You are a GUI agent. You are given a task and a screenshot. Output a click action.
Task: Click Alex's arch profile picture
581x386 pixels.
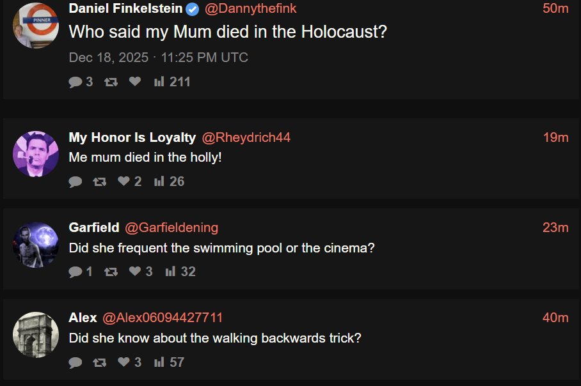tap(36, 335)
